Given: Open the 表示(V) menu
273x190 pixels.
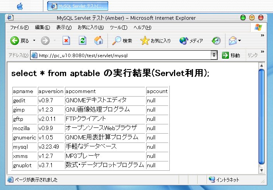Looking at the screenshot, I should pyautogui.click(x=64, y=27).
